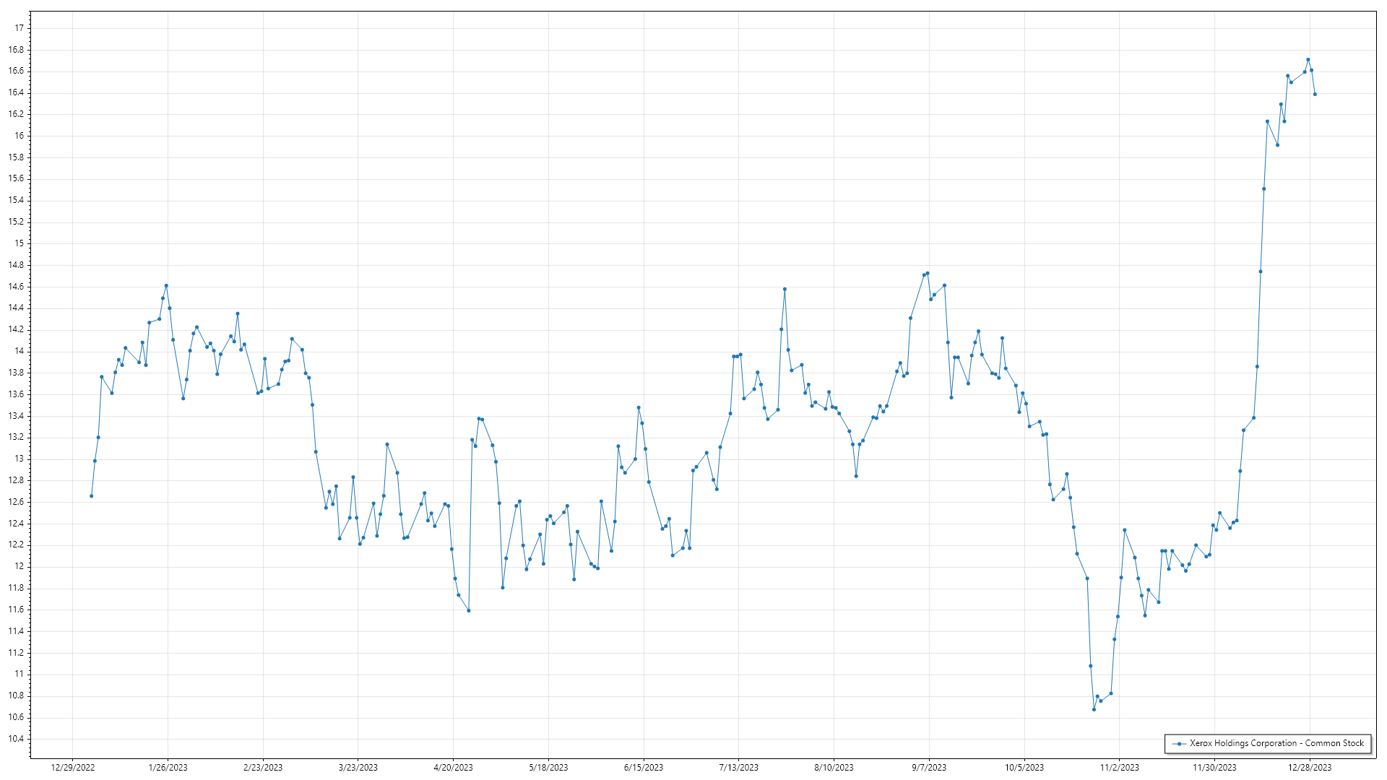Click the Xerox Holdings Corporation legend label
1387x780 pixels.
tap(1276, 743)
